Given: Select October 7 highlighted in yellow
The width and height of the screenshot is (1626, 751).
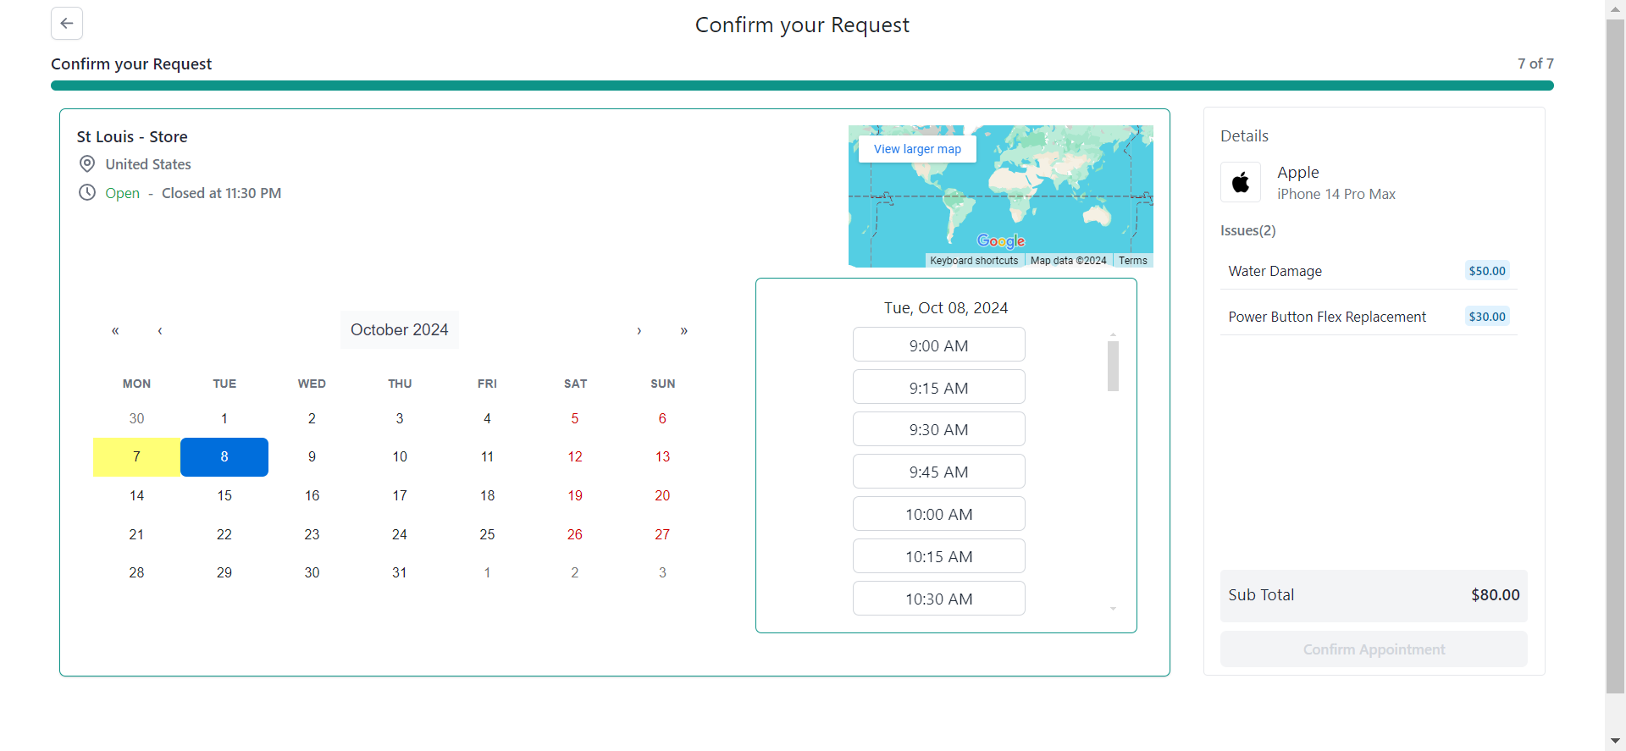Looking at the screenshot, I should point(136,457).
